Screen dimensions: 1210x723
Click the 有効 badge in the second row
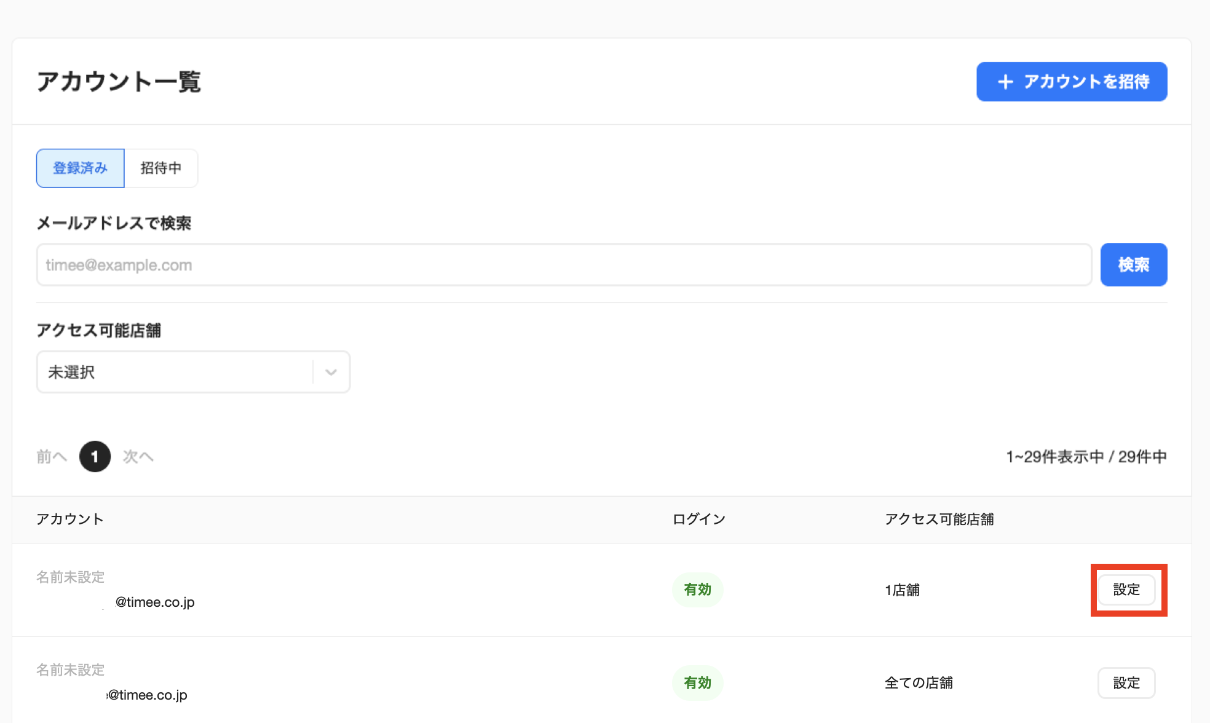(697, 683)
